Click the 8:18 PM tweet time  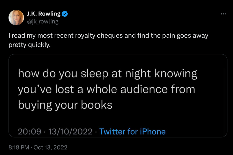19,148
